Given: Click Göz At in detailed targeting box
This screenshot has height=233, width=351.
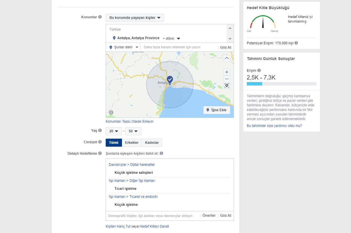Looking at the screenshot, I should 226,216.
